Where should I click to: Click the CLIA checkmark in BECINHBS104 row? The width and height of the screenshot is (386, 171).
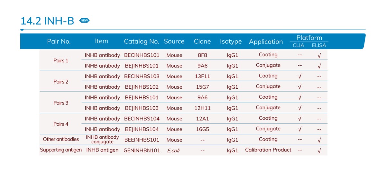pyautogui.click(x=300, y=119)
